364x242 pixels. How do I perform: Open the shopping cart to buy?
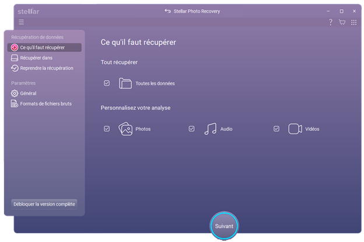342,22
